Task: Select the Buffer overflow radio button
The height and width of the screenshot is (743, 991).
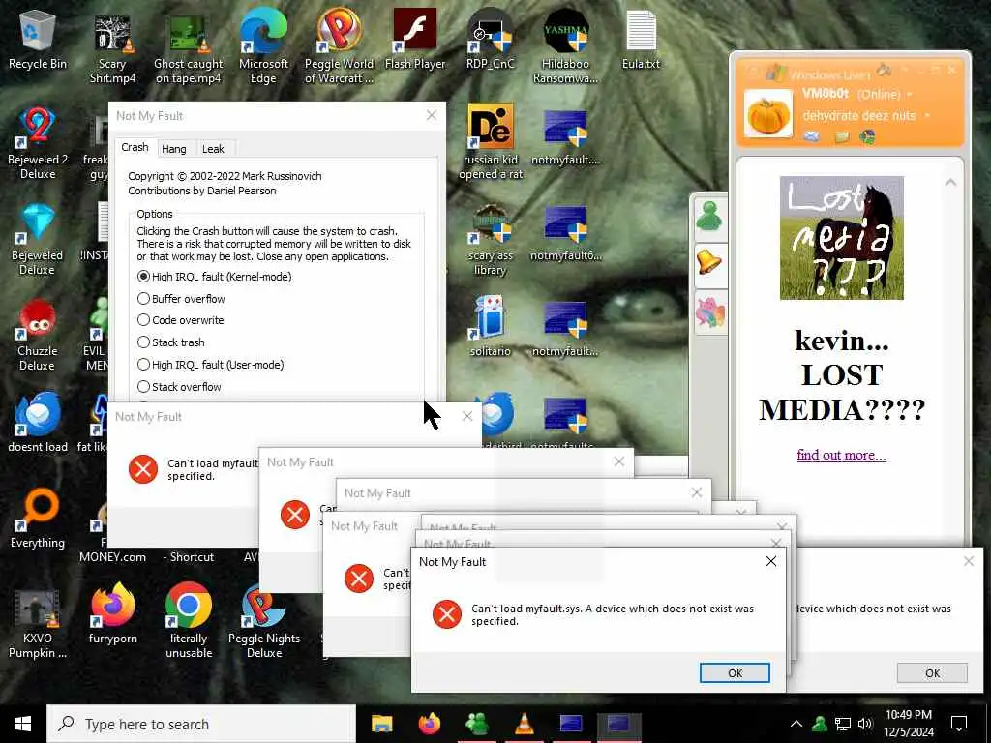Action: [181, 298]
